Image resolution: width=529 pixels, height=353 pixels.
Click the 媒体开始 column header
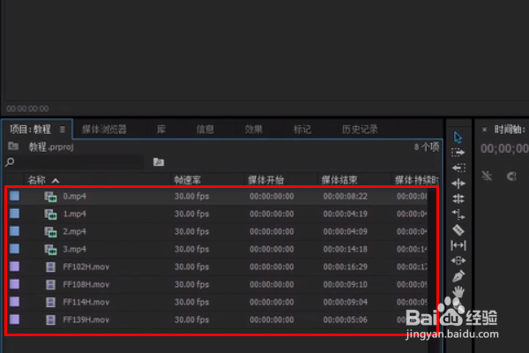(266, 180)
